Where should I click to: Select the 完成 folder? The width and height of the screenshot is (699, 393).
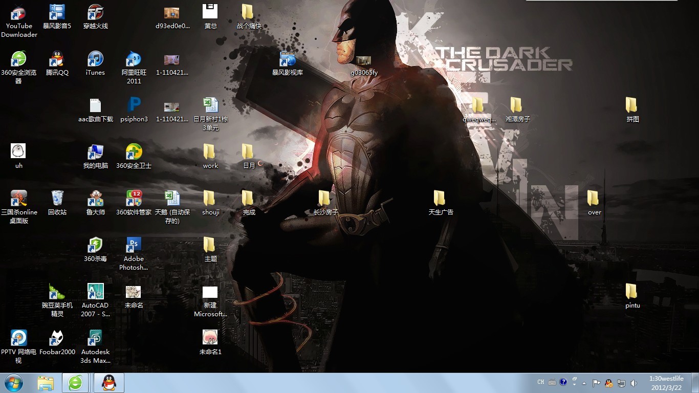[249, 203]
